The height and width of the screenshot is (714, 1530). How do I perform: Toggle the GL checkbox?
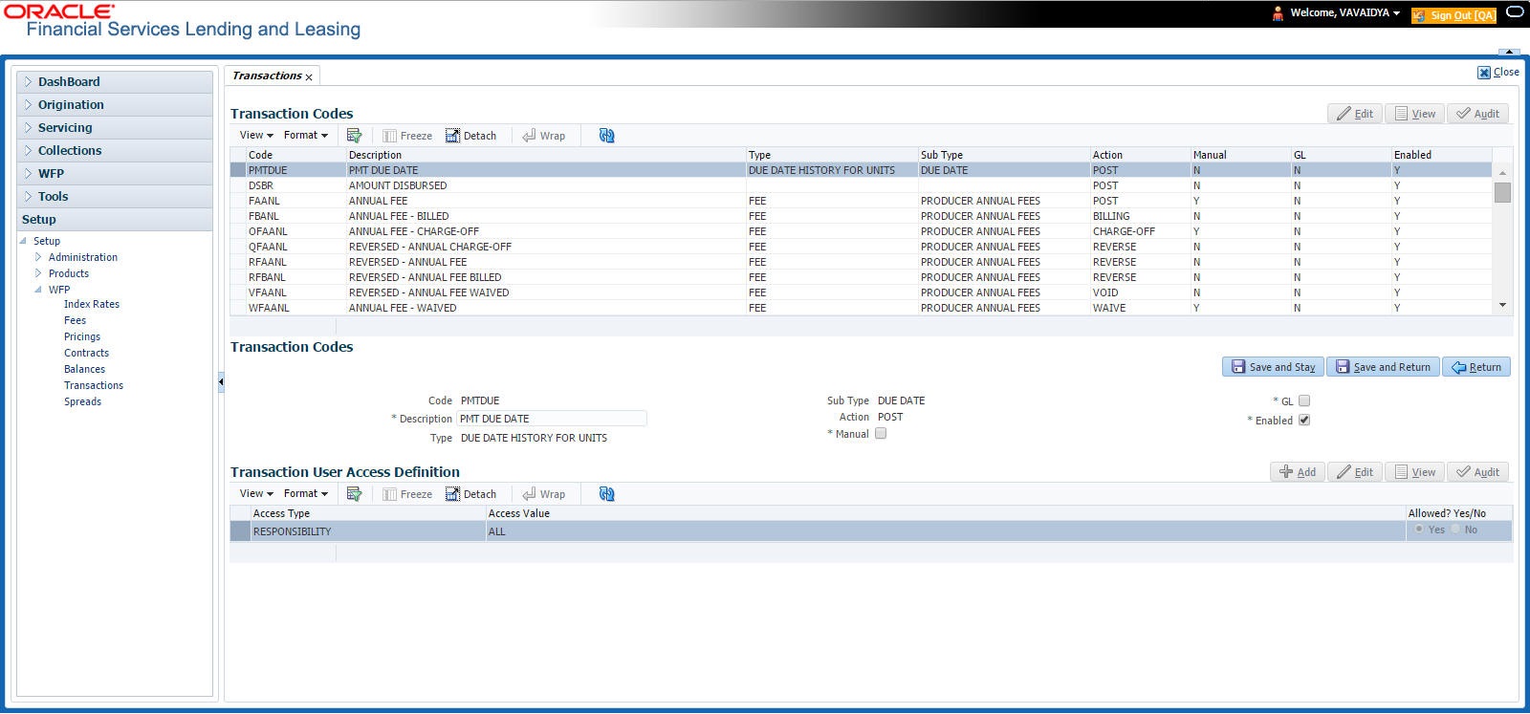tap(1304, 401)
